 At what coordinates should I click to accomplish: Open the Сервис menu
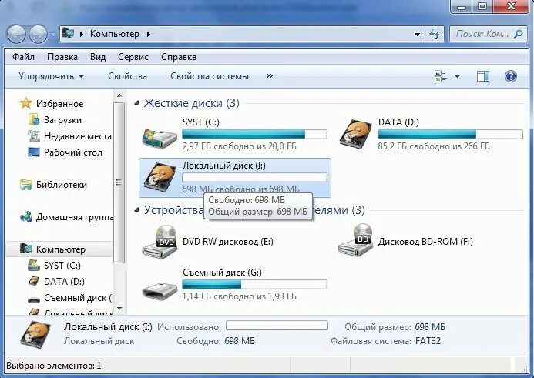(x=133, y=57)
